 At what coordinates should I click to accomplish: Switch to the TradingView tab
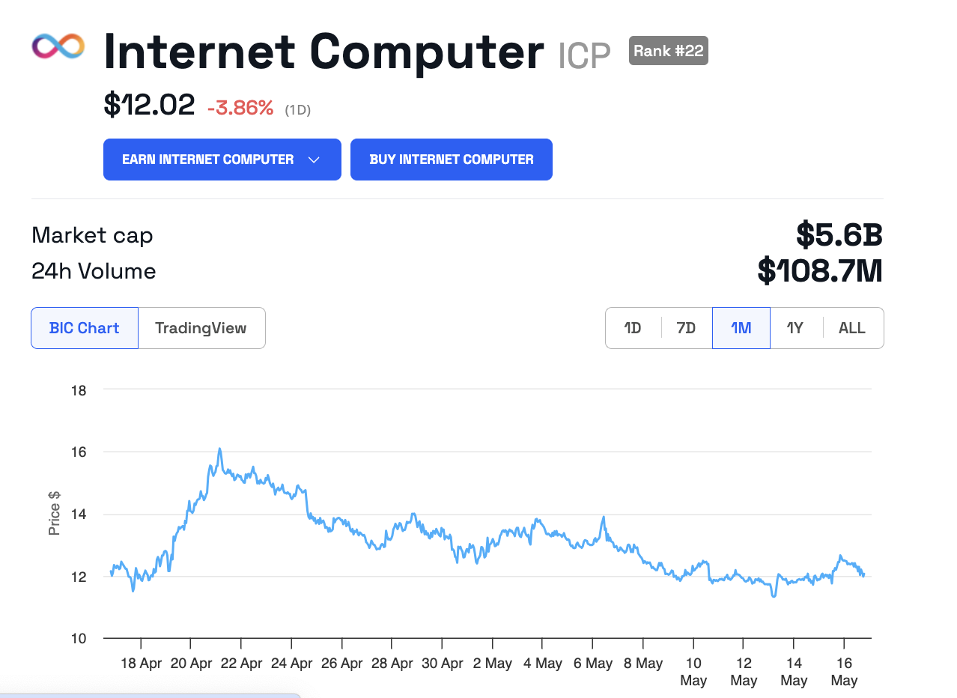[201, 328]
